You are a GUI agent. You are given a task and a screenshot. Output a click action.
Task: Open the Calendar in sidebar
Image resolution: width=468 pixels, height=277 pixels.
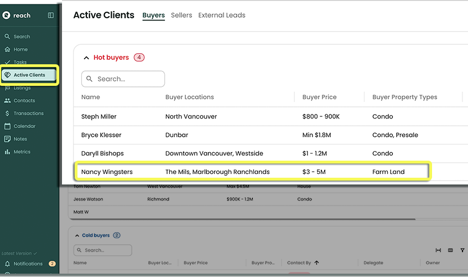(24, 126)
